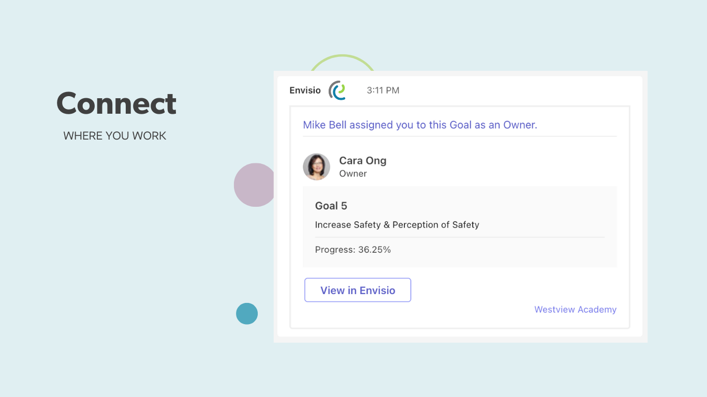Click Cara Ong's profile photo

point(316,166)
